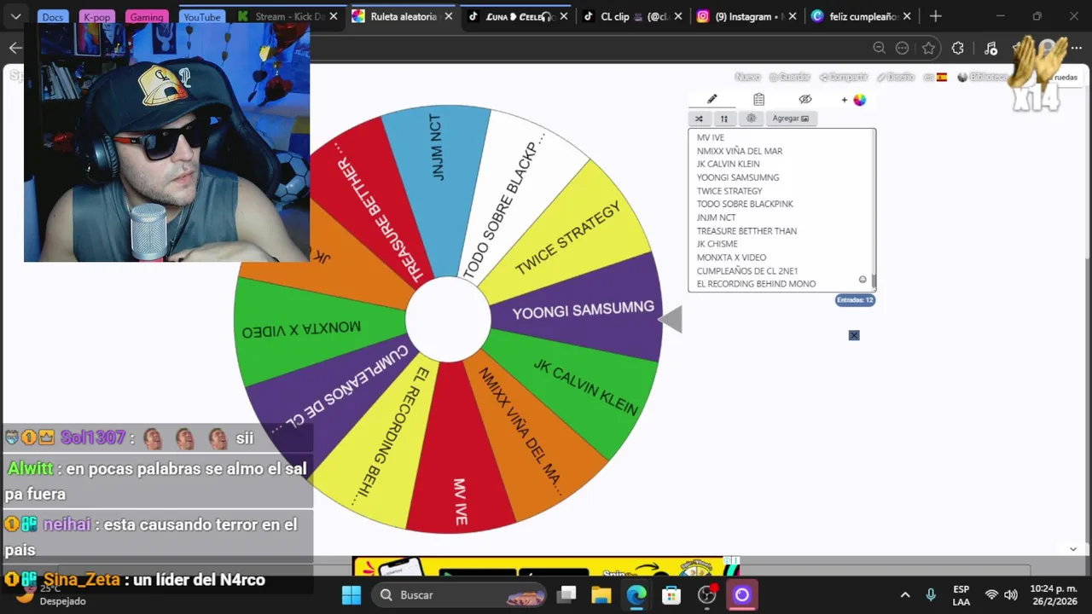Switch to the CL clip TikTok tab
The image size is (1092, 614).
(x=631, y=16)
